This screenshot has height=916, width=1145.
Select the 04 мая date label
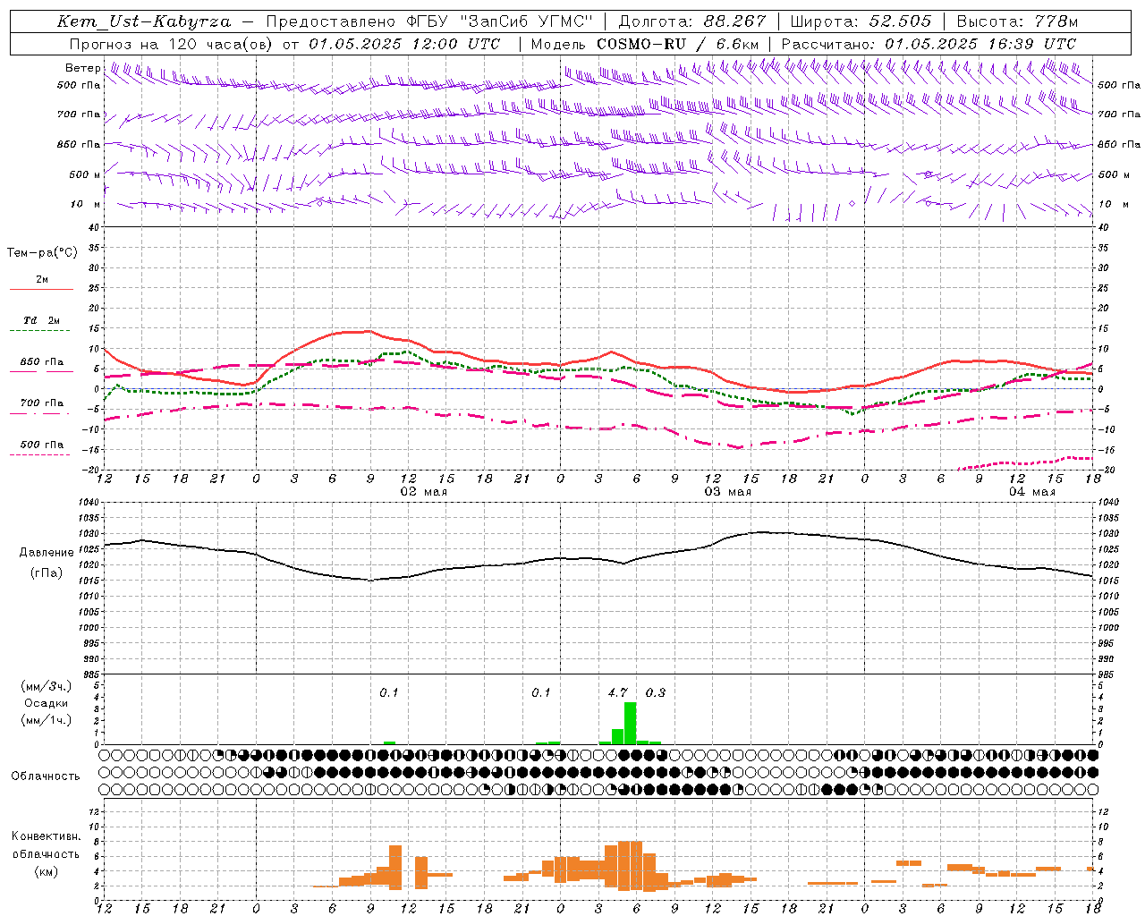coord(1031,492)
